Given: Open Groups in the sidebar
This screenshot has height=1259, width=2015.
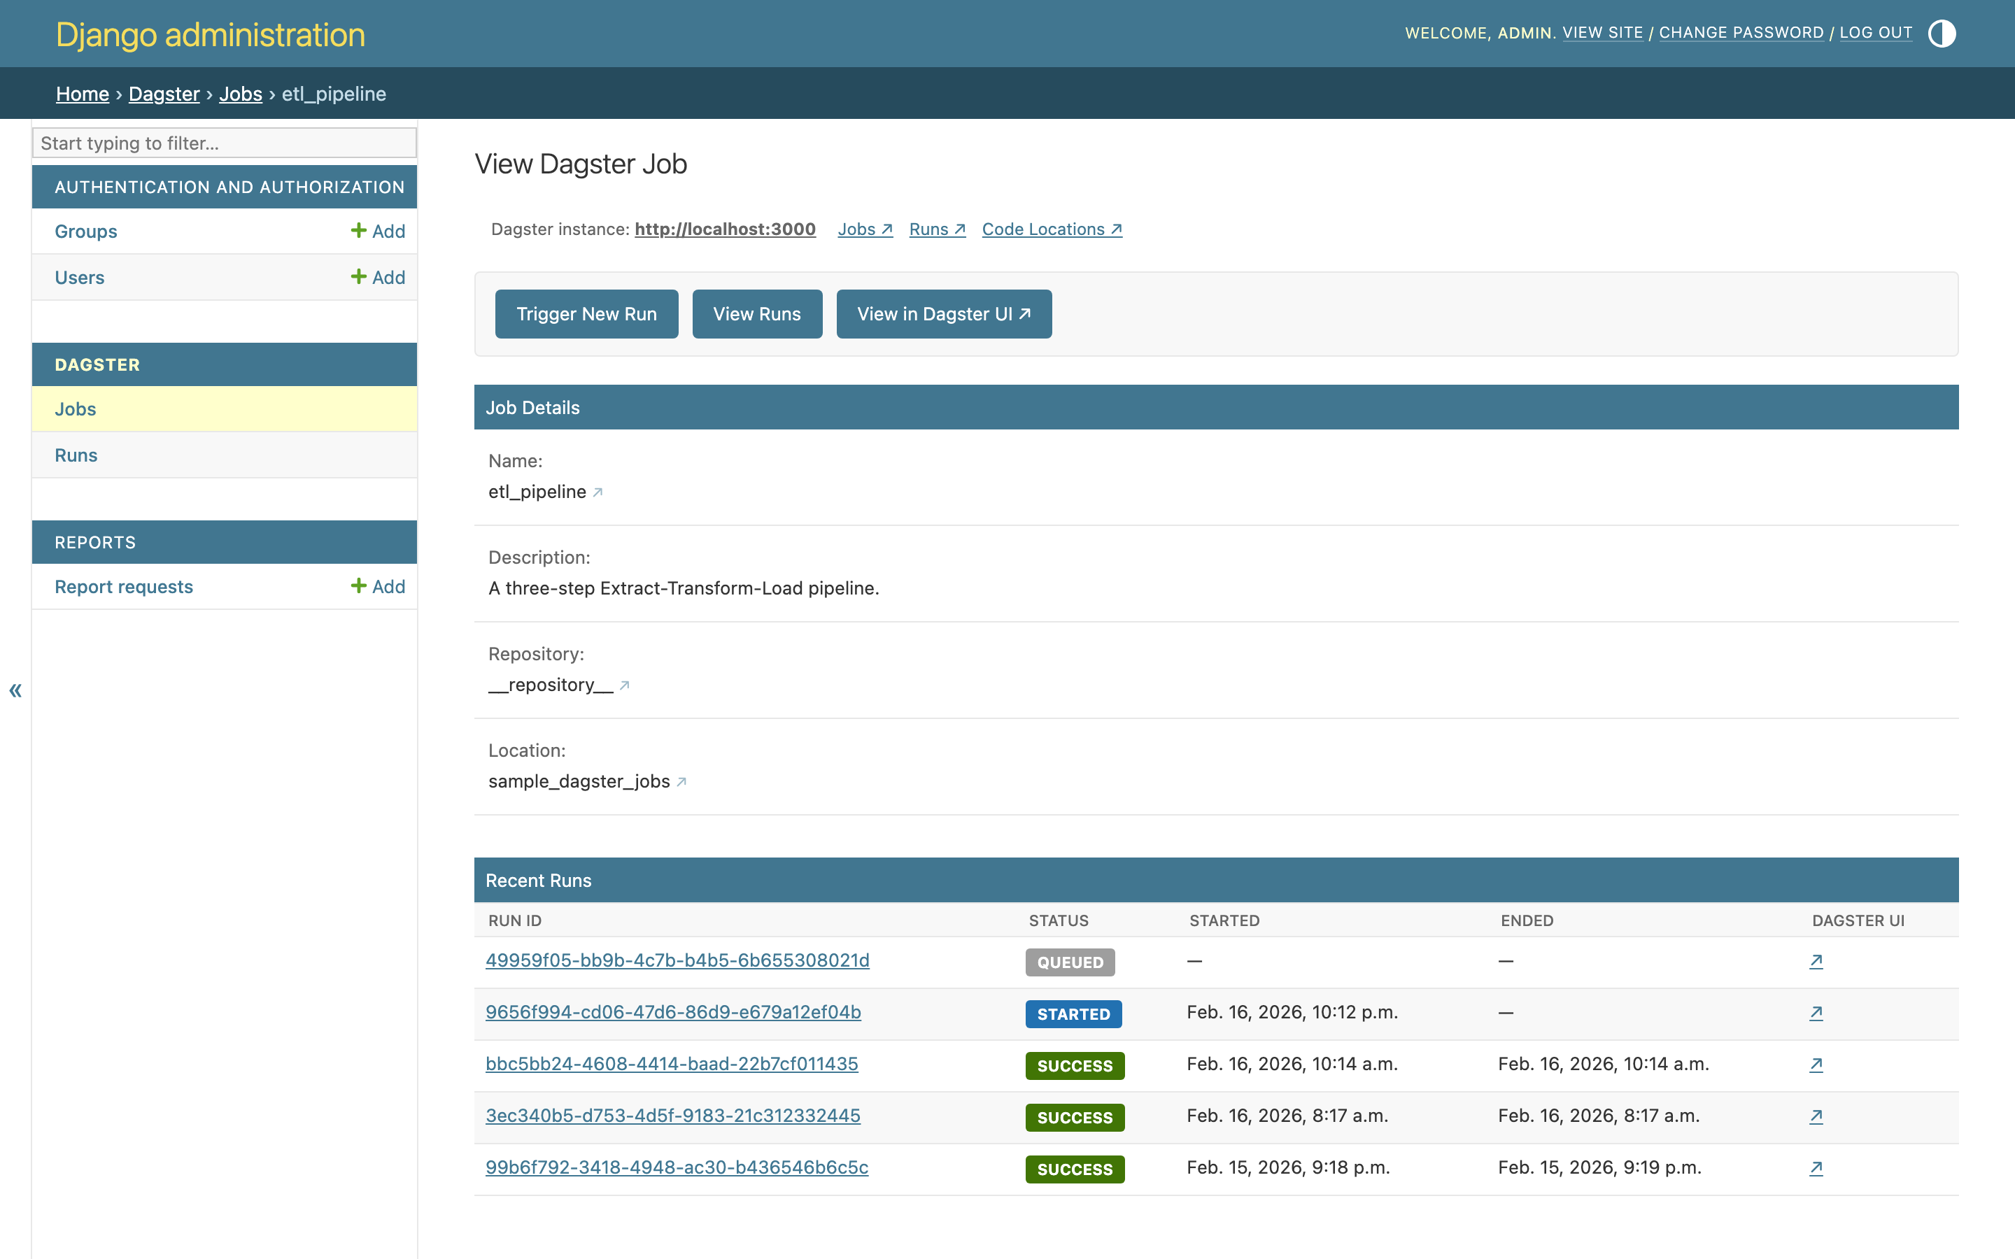Looking at the screenshot, I should point(86,231).
